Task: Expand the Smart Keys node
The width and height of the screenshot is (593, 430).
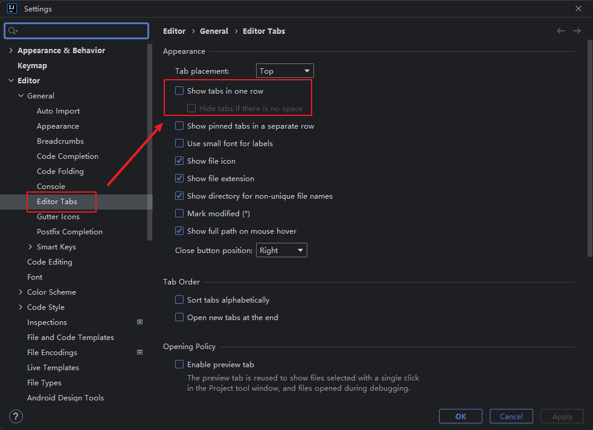Action: (30, 246)
